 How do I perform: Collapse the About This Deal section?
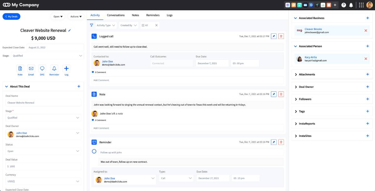pyautogui.click(x=7, y=87)
